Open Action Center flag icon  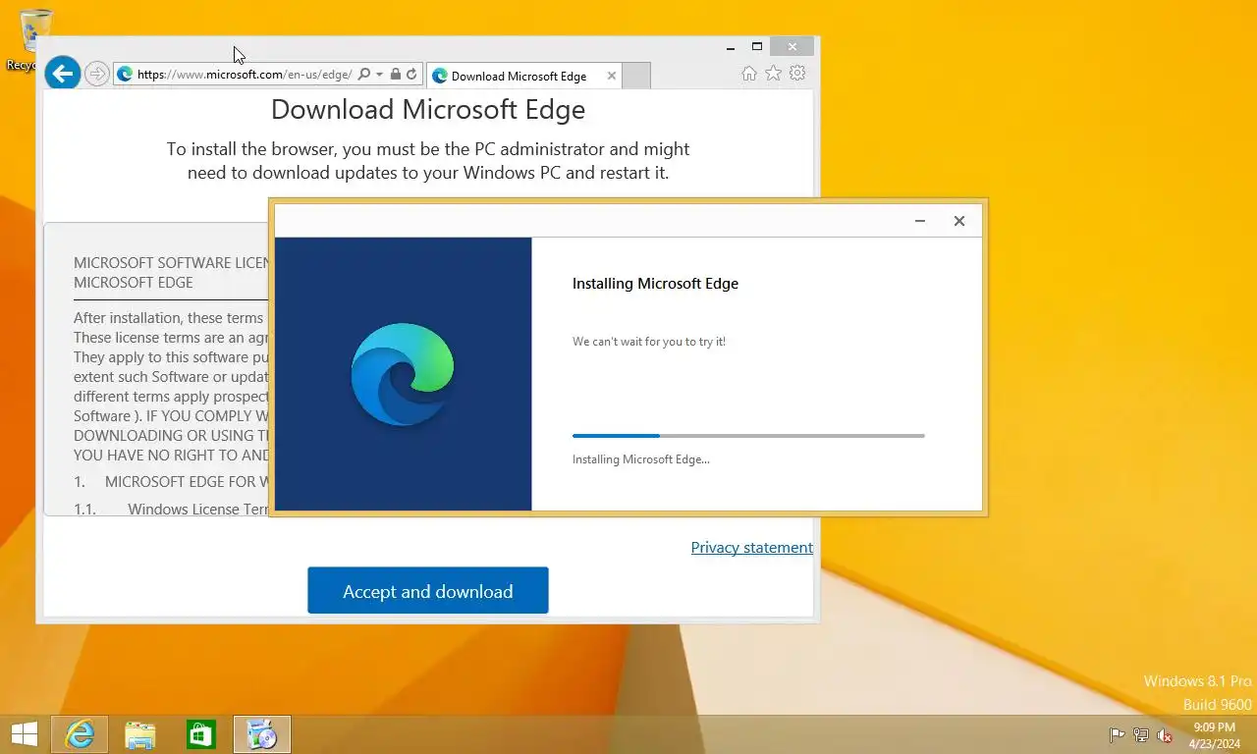(1117, 735)
